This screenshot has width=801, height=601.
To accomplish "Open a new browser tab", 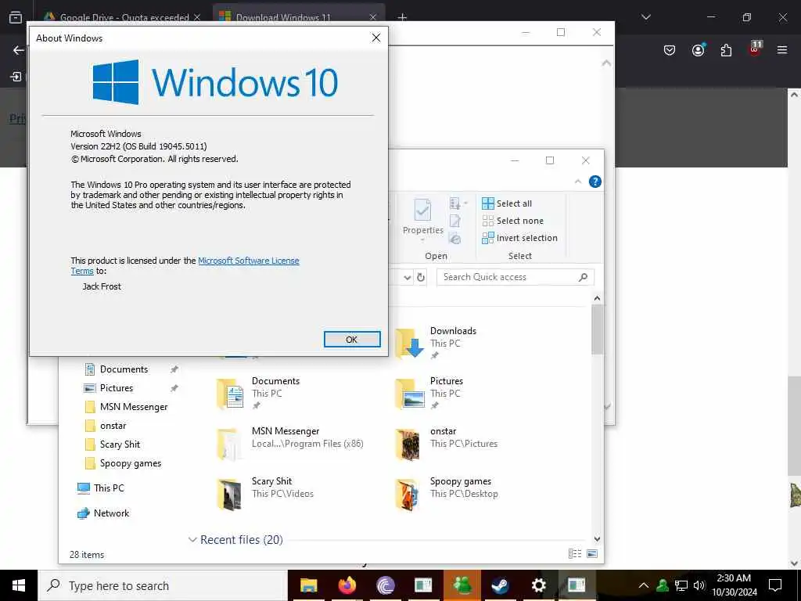I will click(x=402, y=17).
